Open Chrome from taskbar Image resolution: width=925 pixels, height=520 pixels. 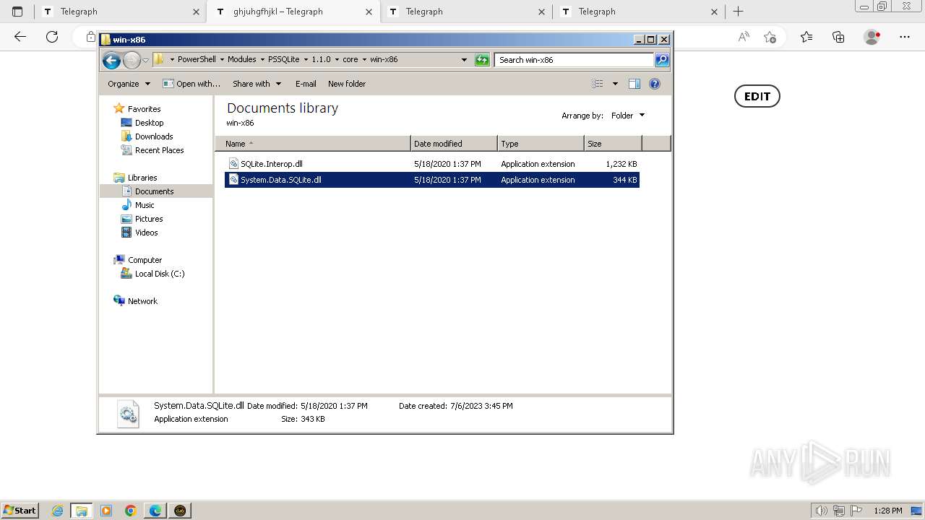(131, 511)
